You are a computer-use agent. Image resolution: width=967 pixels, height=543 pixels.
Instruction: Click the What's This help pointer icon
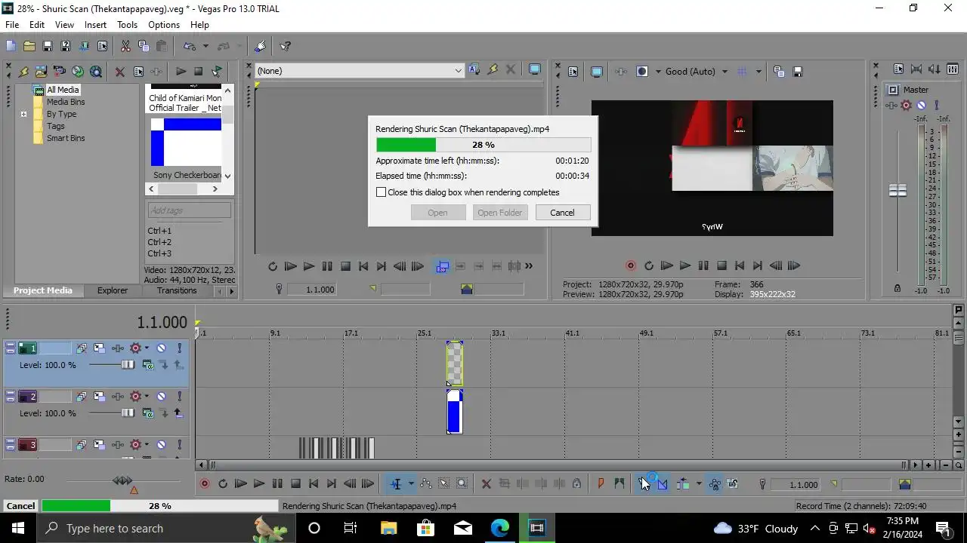(x=286, y=46)
